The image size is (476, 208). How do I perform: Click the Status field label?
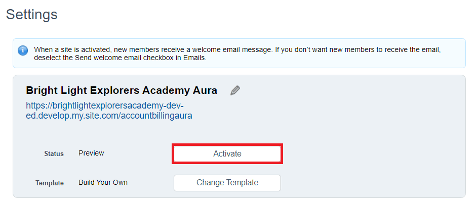[54, 153]
